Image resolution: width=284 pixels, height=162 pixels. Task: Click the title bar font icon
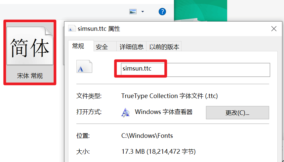72,29
